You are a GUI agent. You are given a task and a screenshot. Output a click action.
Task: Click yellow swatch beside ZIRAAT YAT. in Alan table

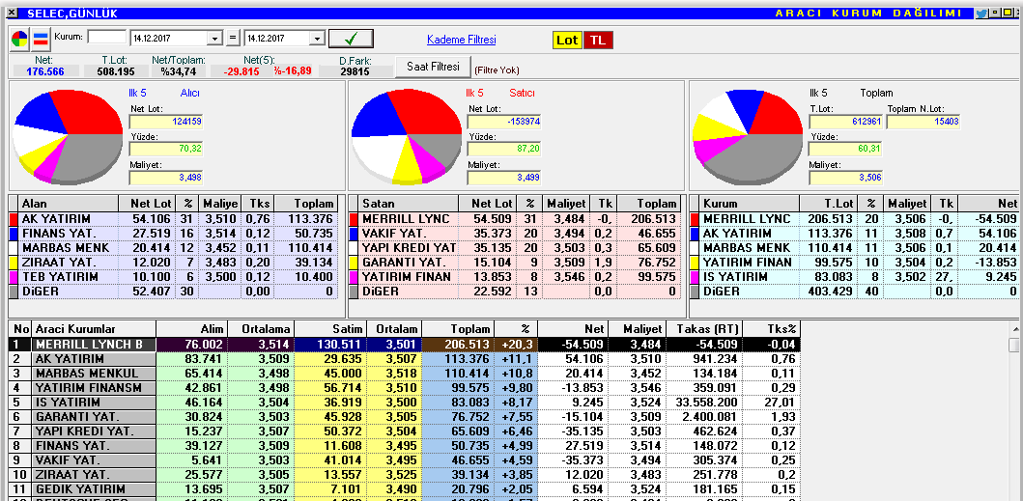click(14, 263)
